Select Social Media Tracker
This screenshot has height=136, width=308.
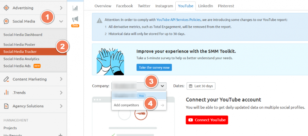click(x=34, y=52)
